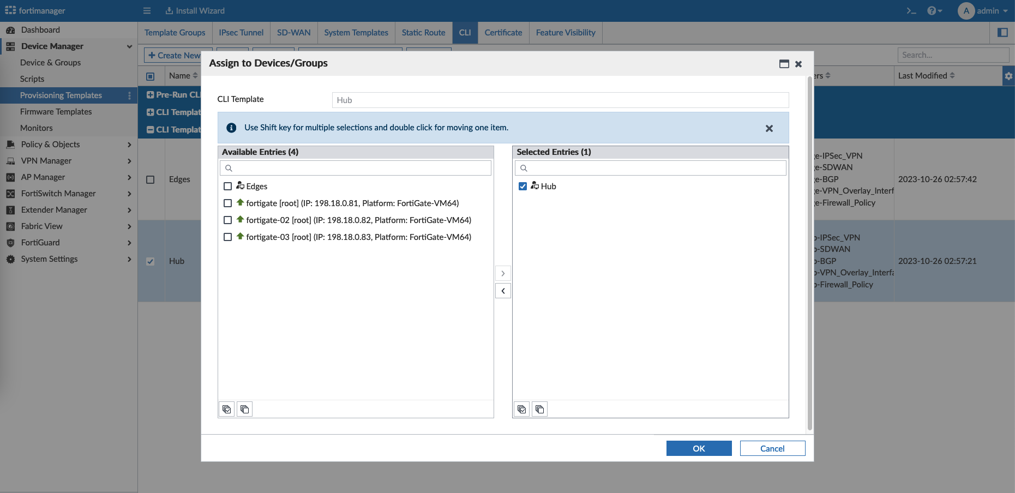Viewport: 1015px width, 493px height.
Task: Open the CLI console icon in header
Action: point(911,11)
